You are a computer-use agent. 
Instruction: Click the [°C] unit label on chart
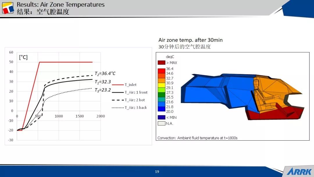click(23, 57)
